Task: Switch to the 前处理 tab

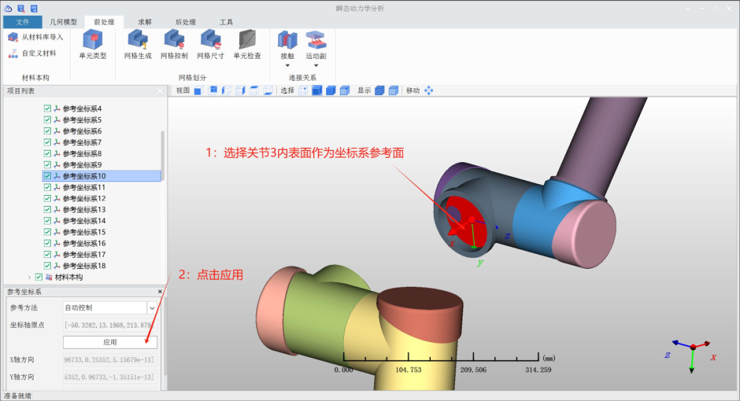Action: (x=104, y=22)
